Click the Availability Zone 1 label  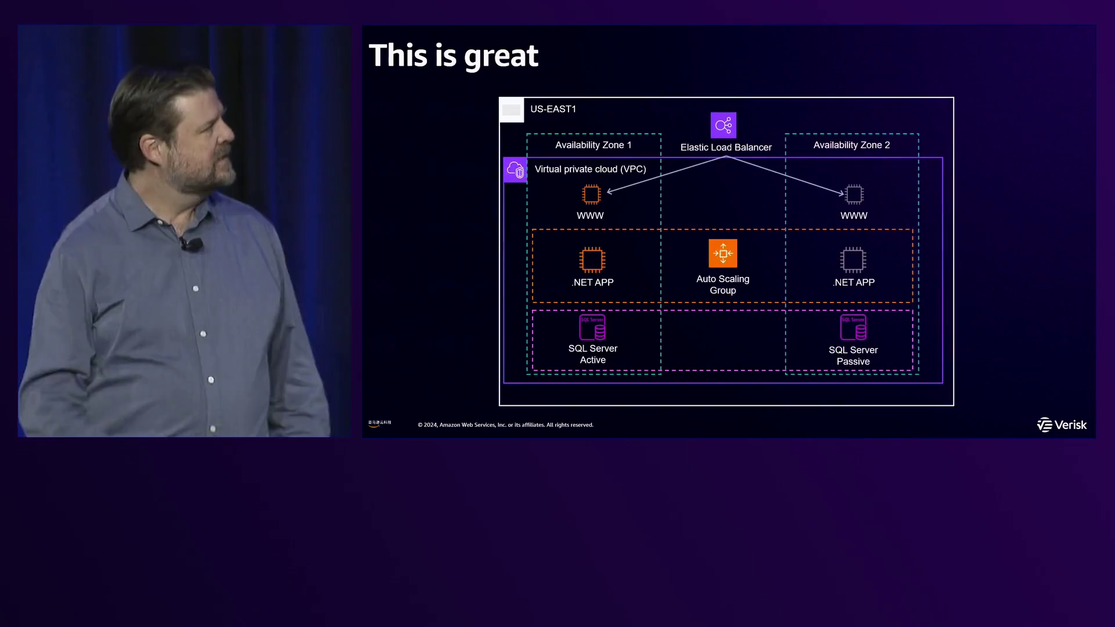coord(593,145)
